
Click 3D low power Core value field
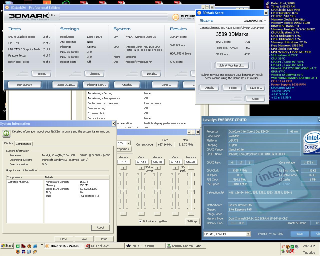click(141, 162)
